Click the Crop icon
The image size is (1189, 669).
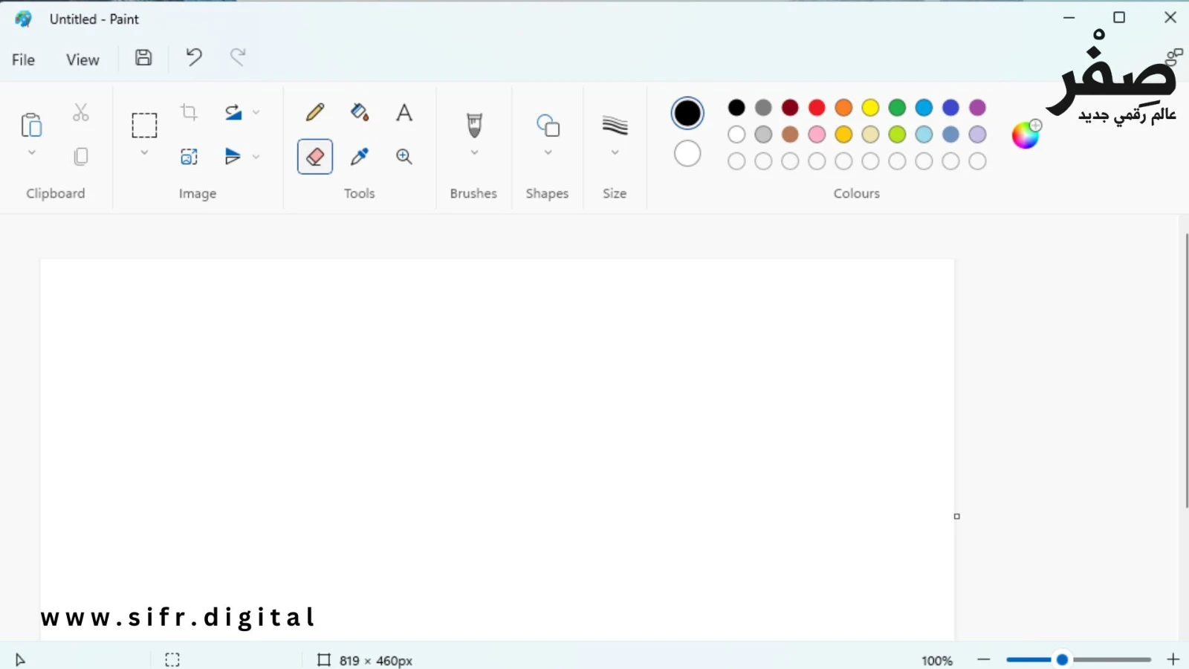189,112
